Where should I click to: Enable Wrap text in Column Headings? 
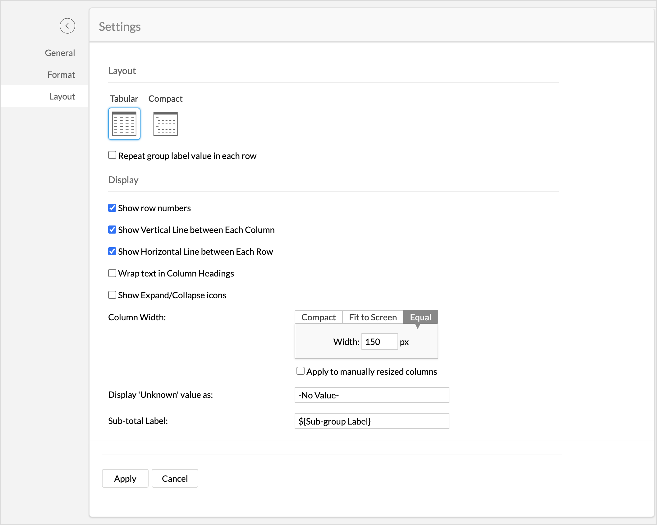pos(112,273)
